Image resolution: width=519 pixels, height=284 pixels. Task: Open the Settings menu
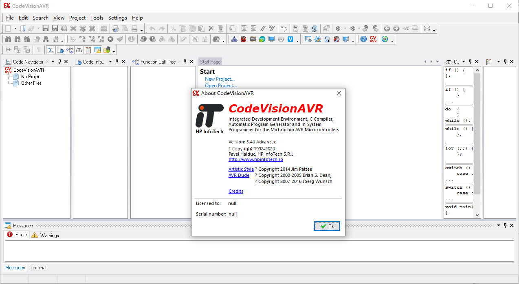coord(118,18)
